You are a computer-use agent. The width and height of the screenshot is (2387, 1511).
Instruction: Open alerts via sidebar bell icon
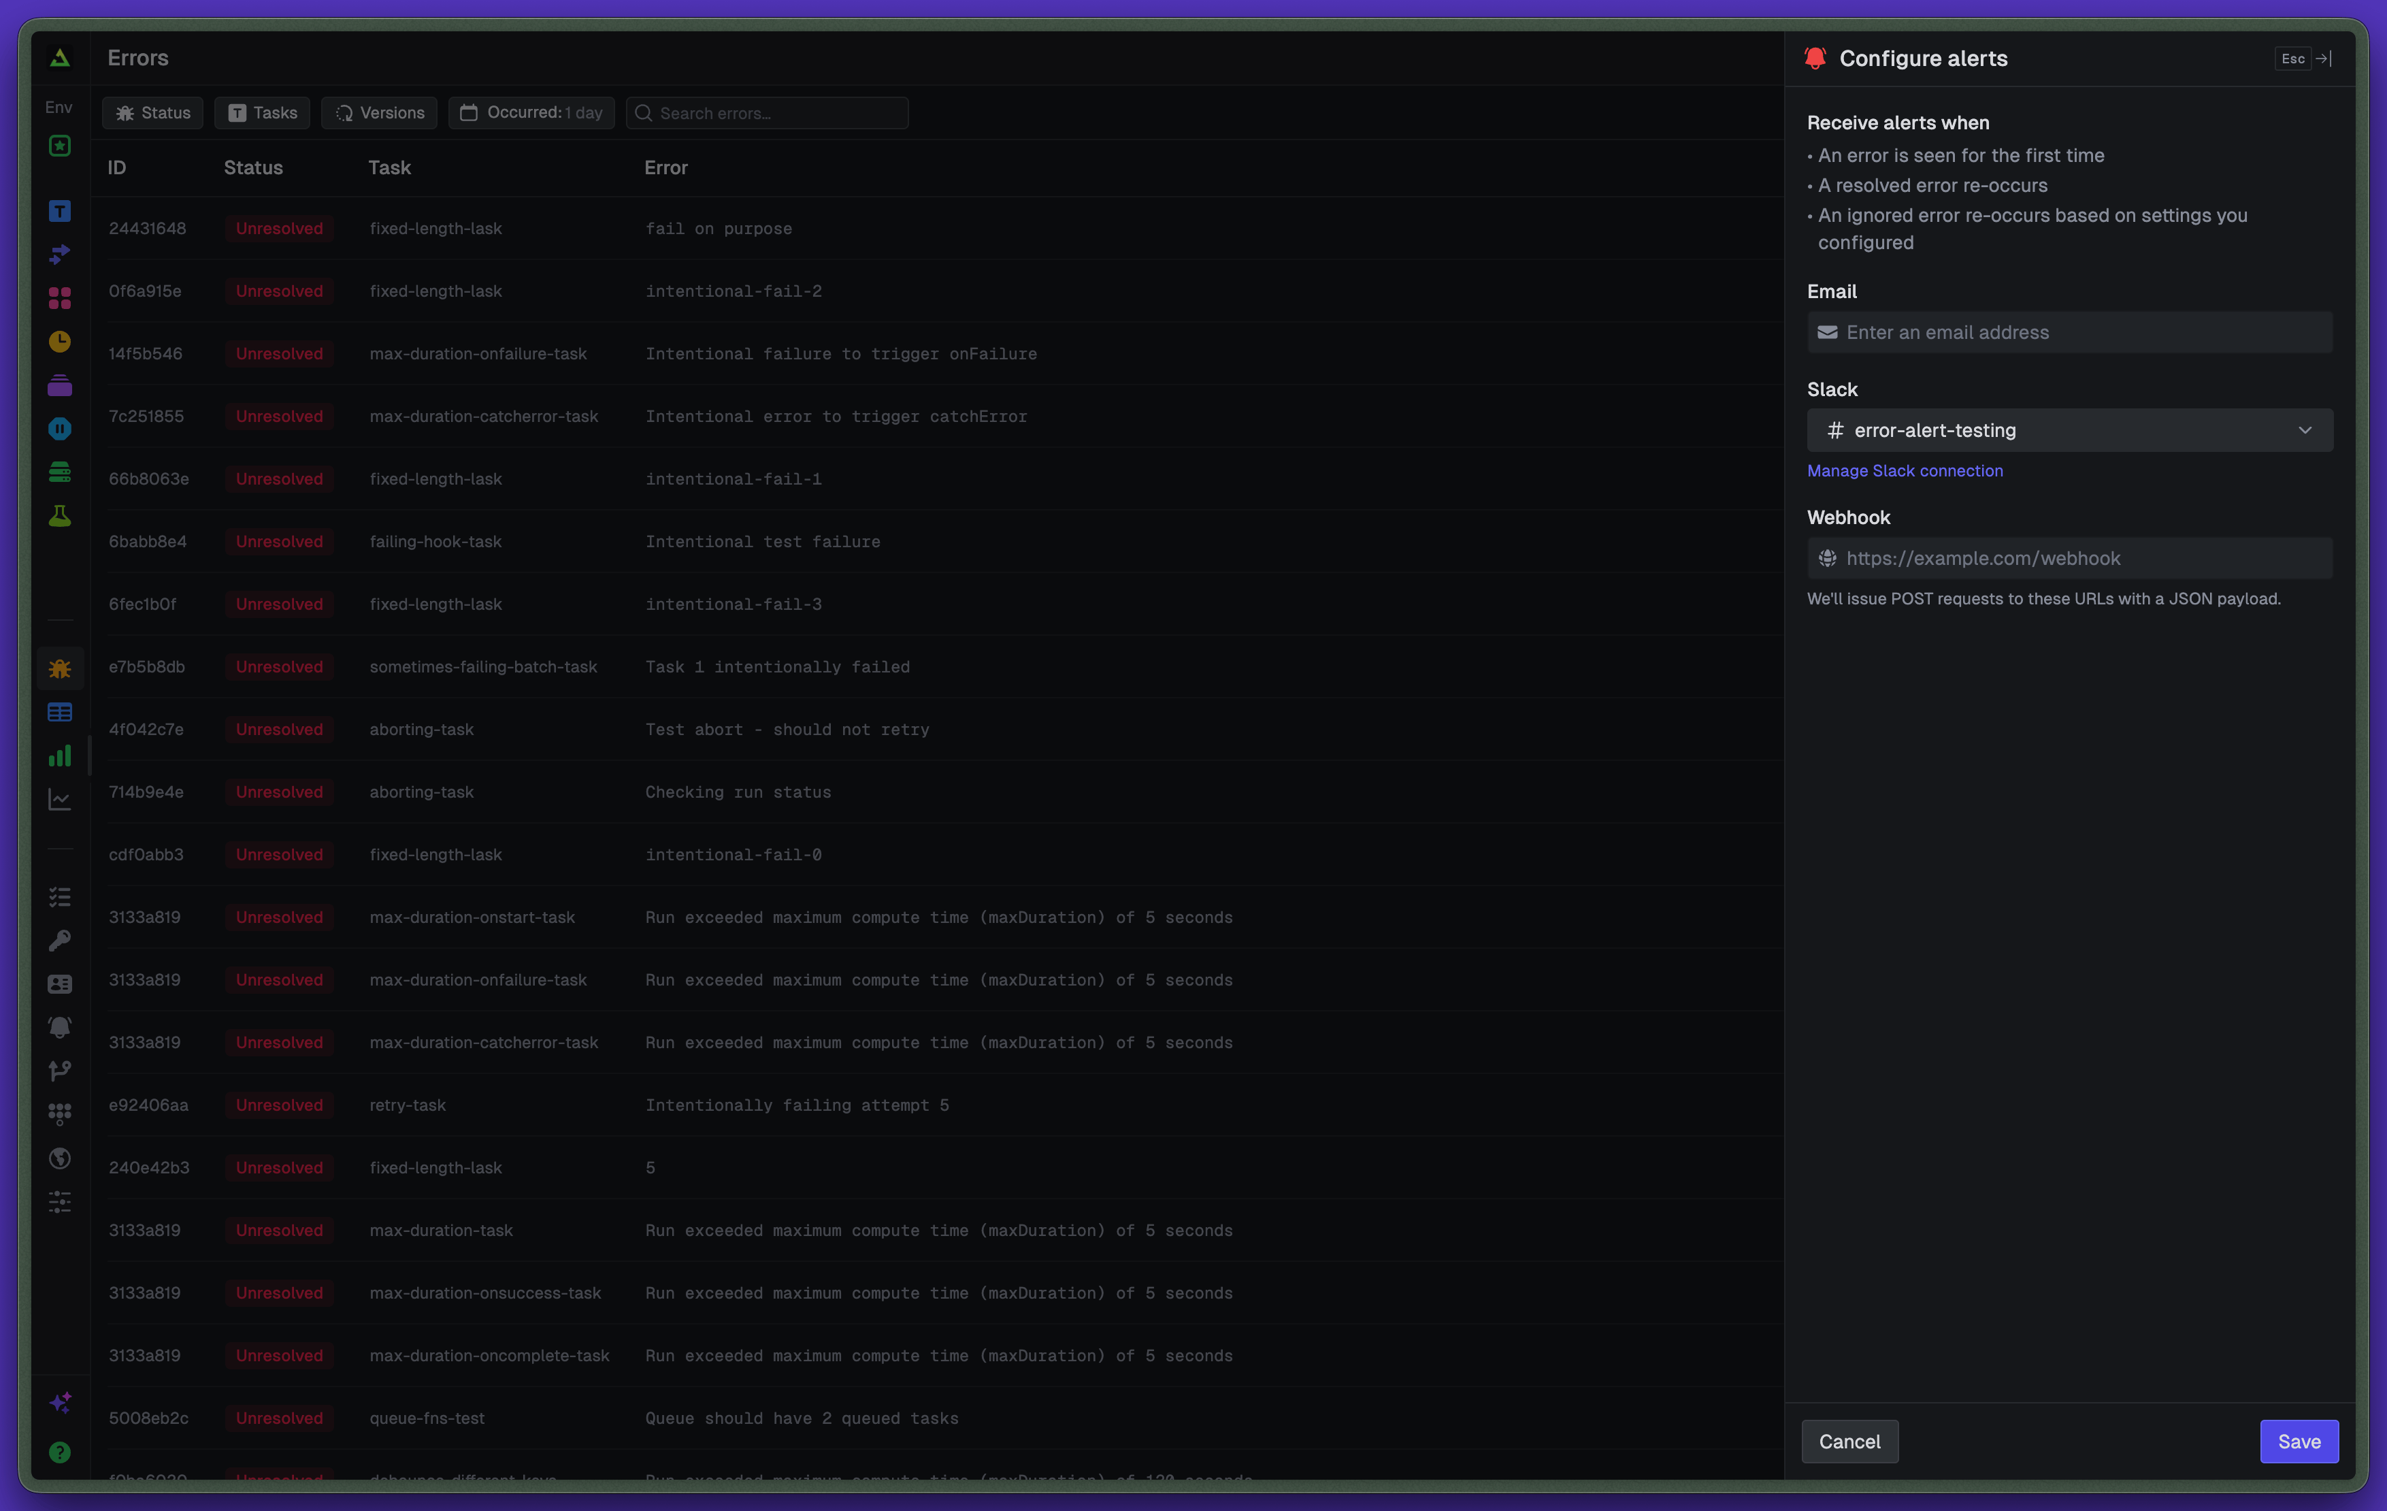(59, 1027)
